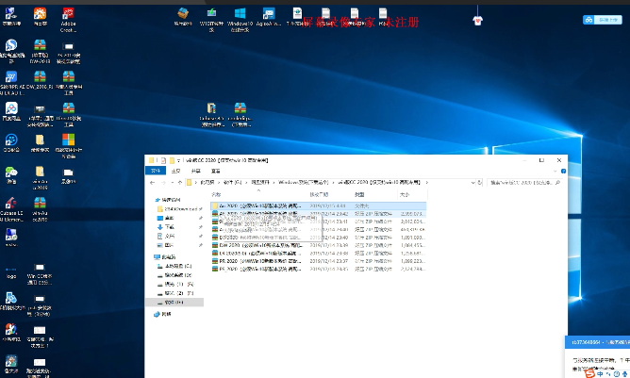
Task: Open the 查看 ribbon tab
Action: click(215, 172)
